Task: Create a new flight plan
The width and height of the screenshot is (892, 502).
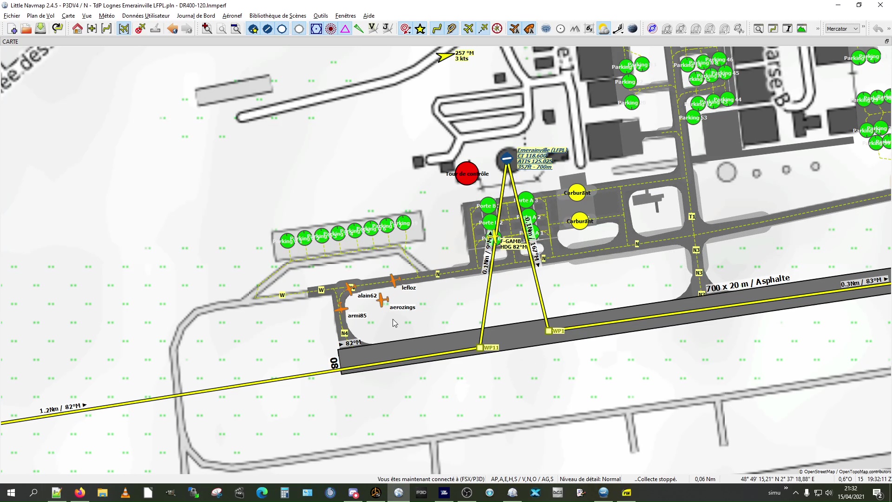Action: tap(13, 29)
